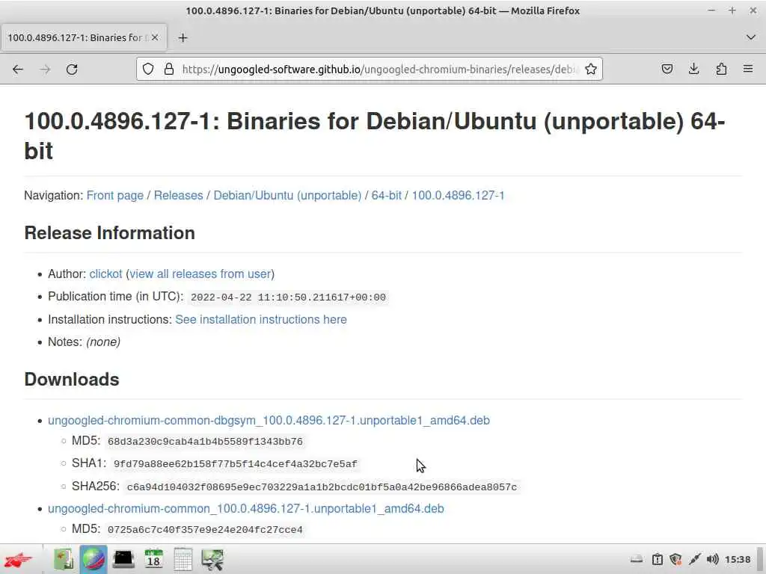Bookmark this page with the star

coord(591,69)
